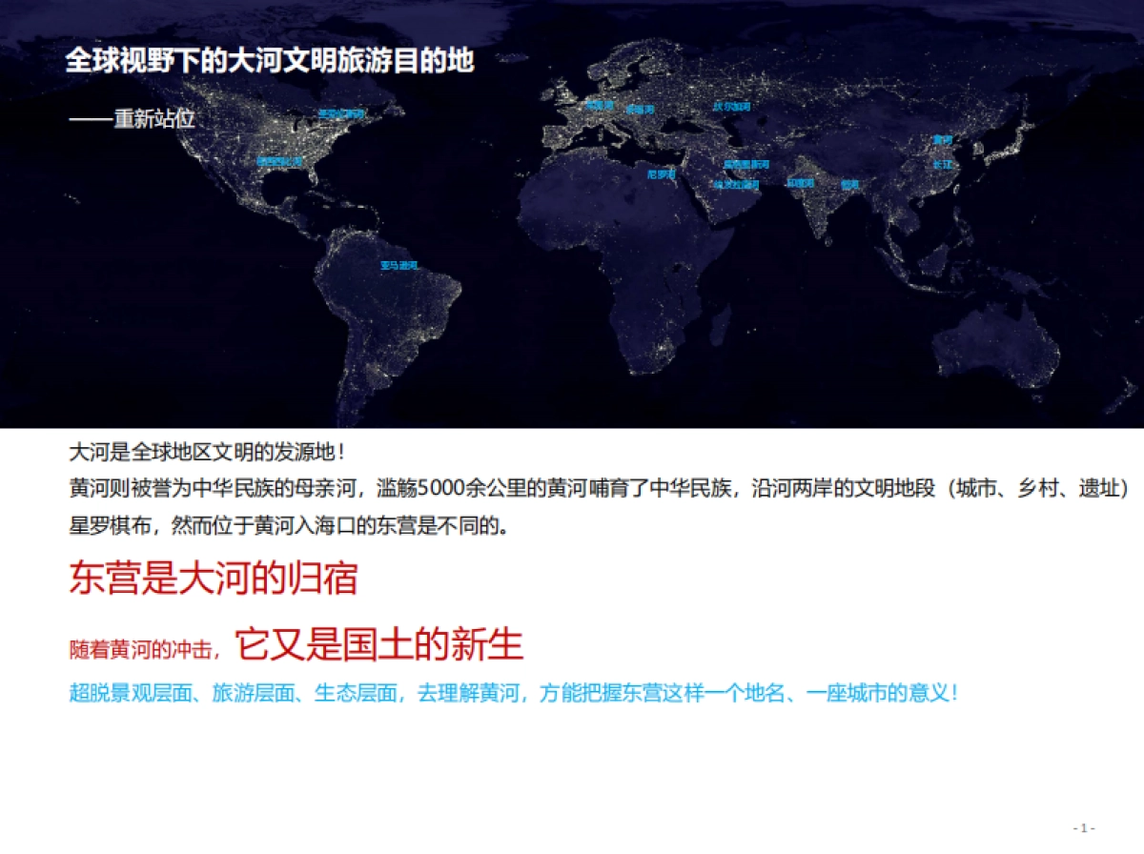The height and width of the screenshot is (854, 1144).
Task: Click the red text 它又是国土的新生
Action: pos(379,645)
